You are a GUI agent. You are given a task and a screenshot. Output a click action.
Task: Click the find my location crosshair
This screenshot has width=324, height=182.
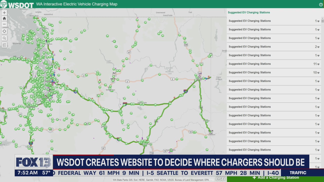(x=4, y=31)
